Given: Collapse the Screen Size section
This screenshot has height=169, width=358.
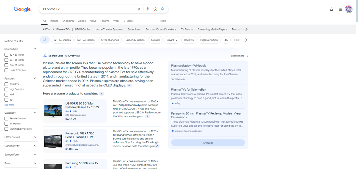Looking at the screenshot, I should pos(35,49).
